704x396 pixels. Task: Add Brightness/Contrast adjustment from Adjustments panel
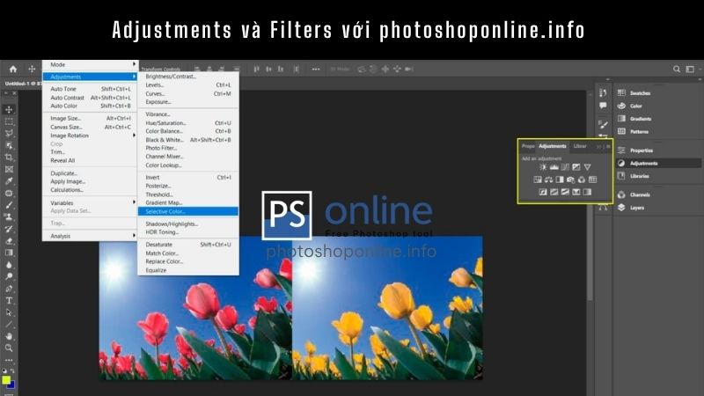tap(543, 167)
